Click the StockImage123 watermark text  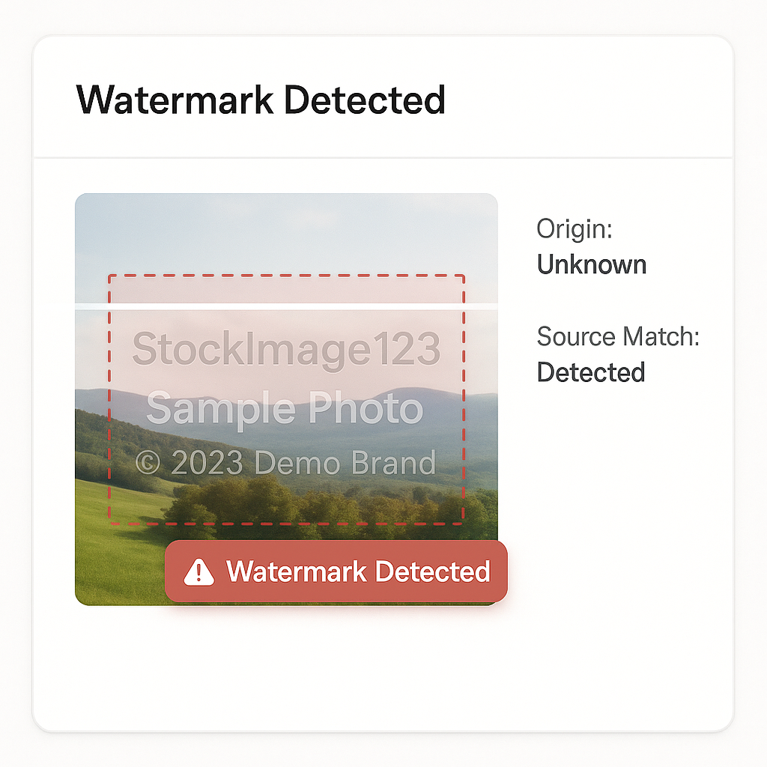286,350
